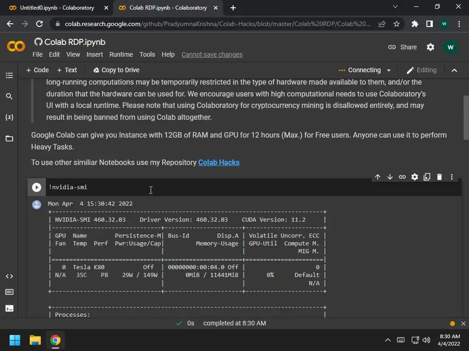Delete the nvidia-smi cell
This screenshot has height=351, width=469.
click(x=439, y=177)
